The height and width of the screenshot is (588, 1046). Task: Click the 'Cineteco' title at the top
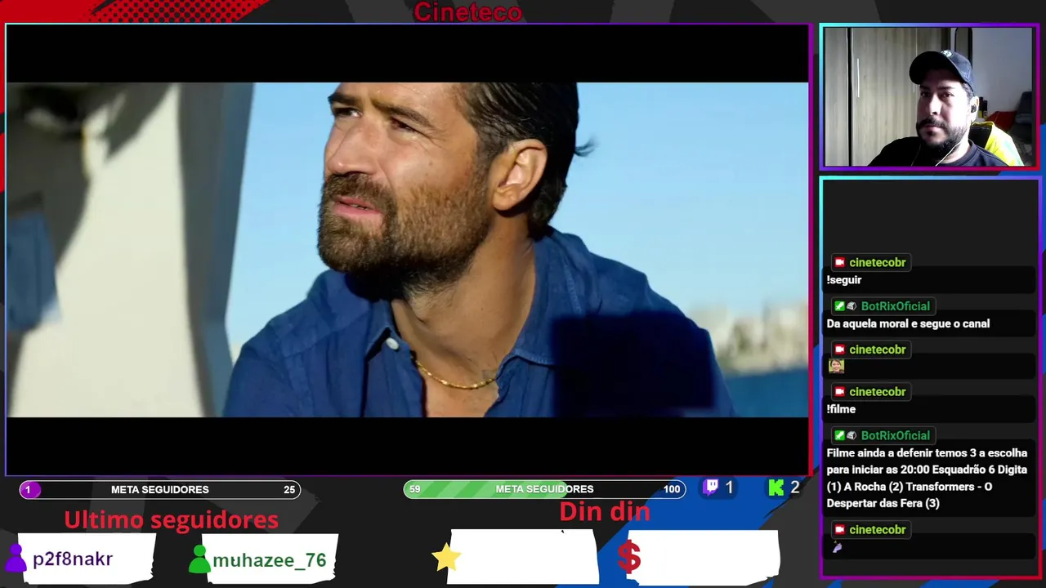467,12
